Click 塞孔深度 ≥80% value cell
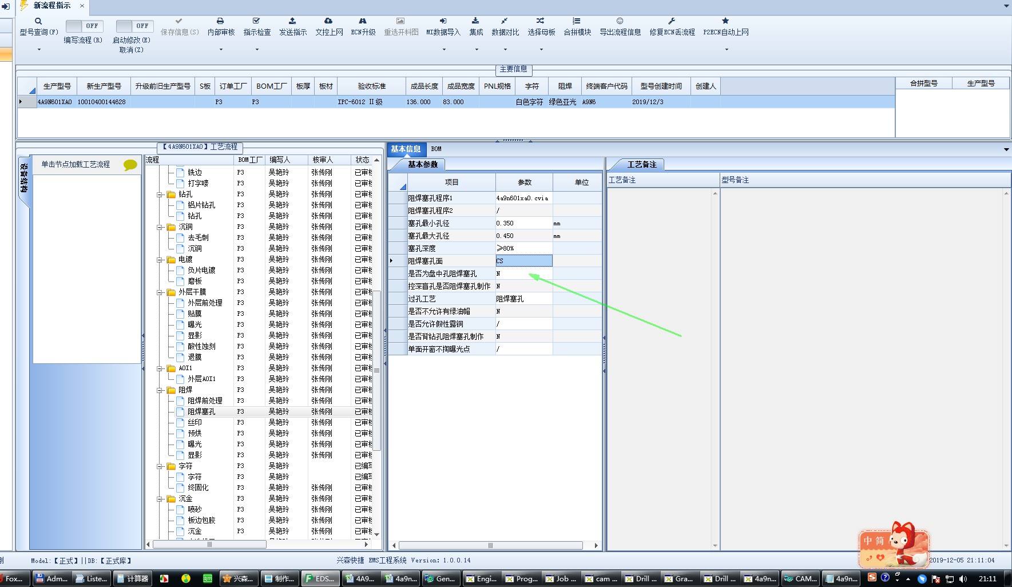 [x=523, y=248]
